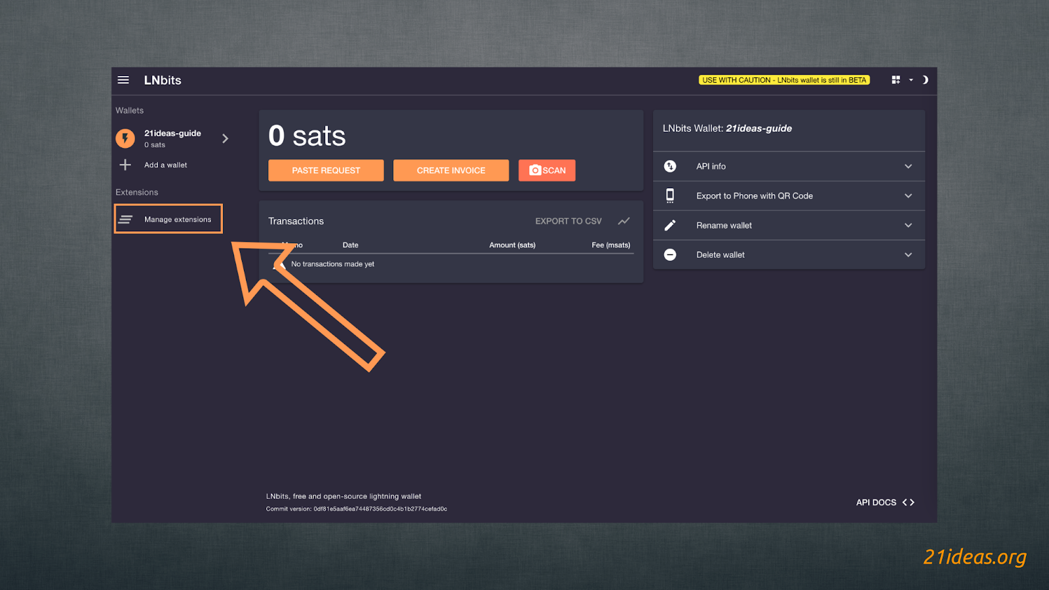Image resolution: width=1049 pixels, height=590 pixels.
Task: Expand the API info section
Action: click(x=908, y=167)
